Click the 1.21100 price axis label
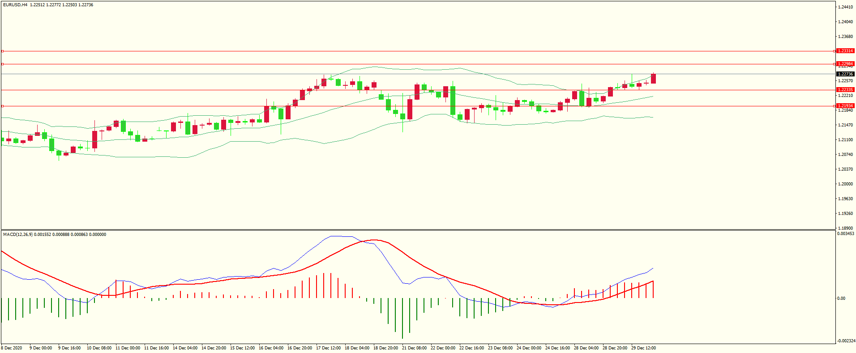This screenshot has height=353, width=856. click(845, 140)
